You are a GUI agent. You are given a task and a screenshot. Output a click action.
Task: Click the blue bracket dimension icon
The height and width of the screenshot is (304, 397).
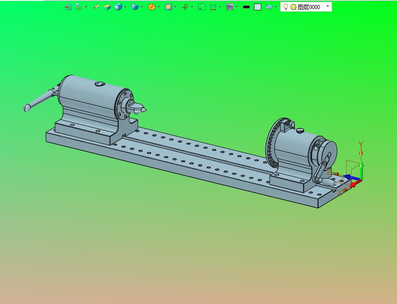point(213,7)
